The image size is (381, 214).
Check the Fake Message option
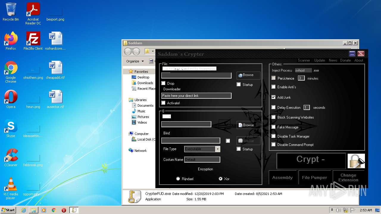coord(274,127)
